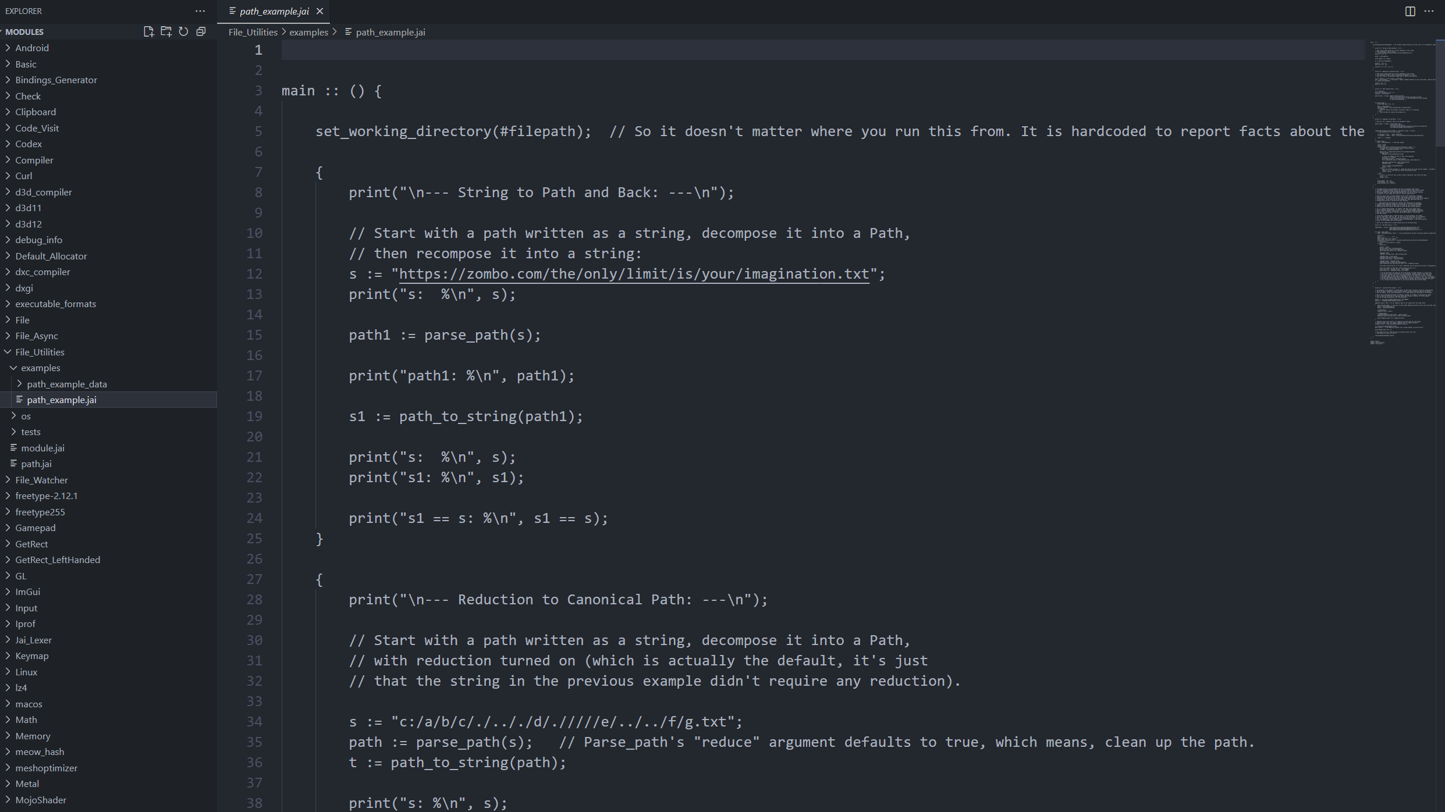Split the editor to the right

point(1410,11)
